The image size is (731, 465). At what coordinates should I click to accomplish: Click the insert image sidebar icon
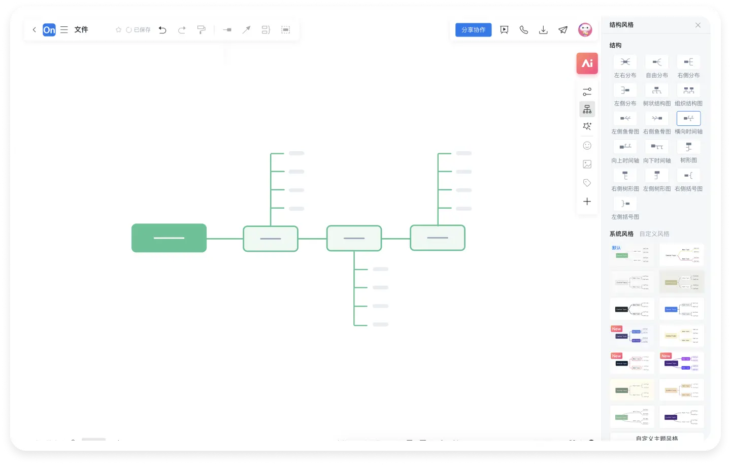tap(587, 164)
